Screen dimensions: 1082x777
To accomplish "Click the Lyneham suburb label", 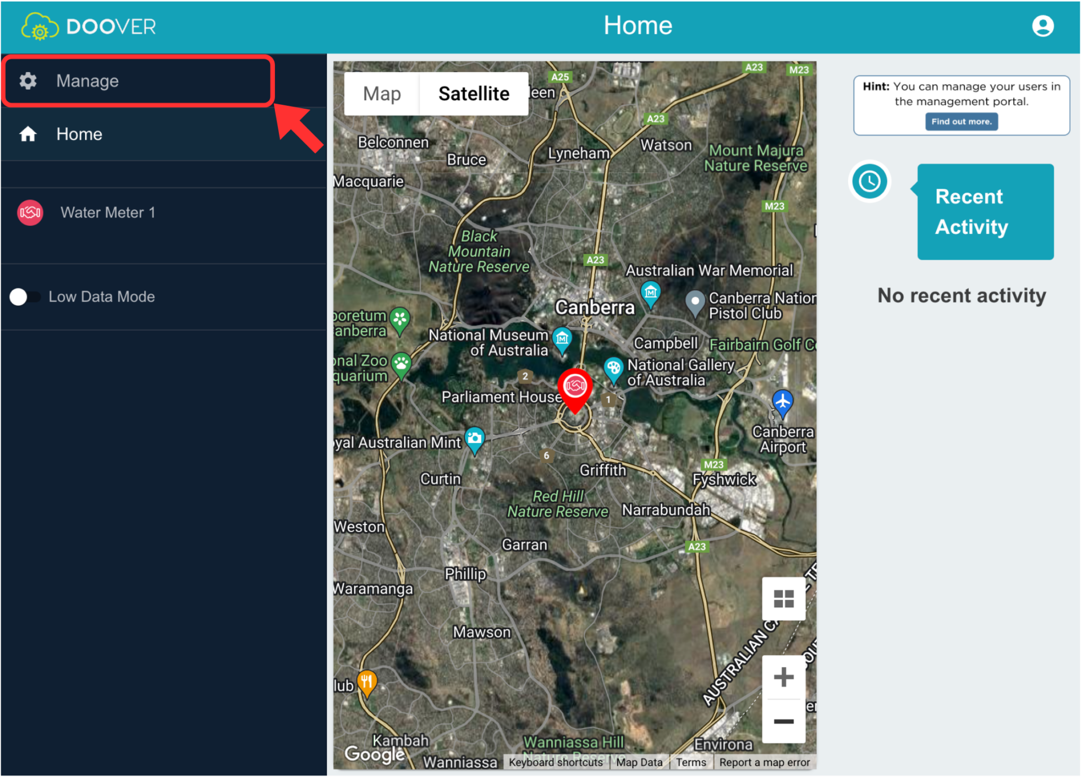I will tap(579, 153).
